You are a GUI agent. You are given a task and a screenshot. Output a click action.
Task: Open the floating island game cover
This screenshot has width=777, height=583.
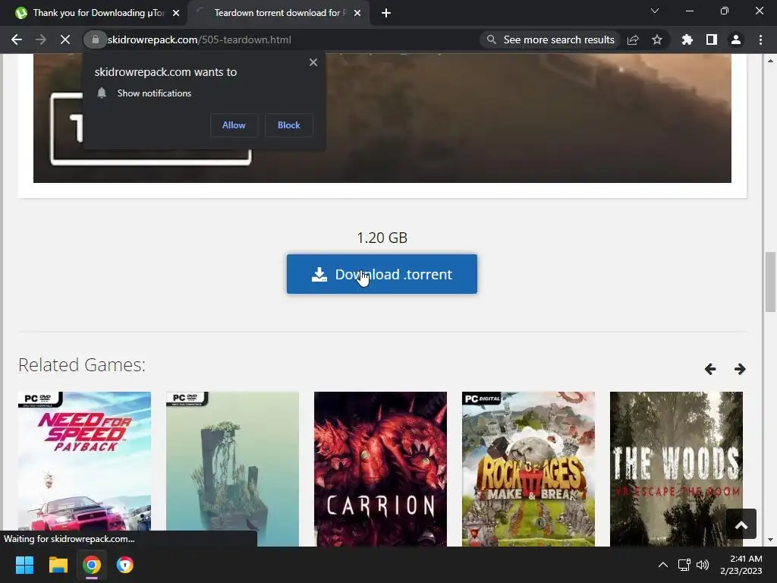(232, 469)
